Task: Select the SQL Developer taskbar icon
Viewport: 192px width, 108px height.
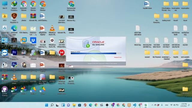Action: point(145,105)
